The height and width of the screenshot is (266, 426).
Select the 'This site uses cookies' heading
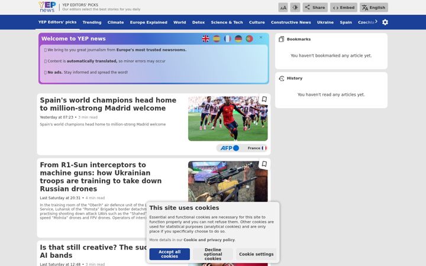[x=184, y=208]
